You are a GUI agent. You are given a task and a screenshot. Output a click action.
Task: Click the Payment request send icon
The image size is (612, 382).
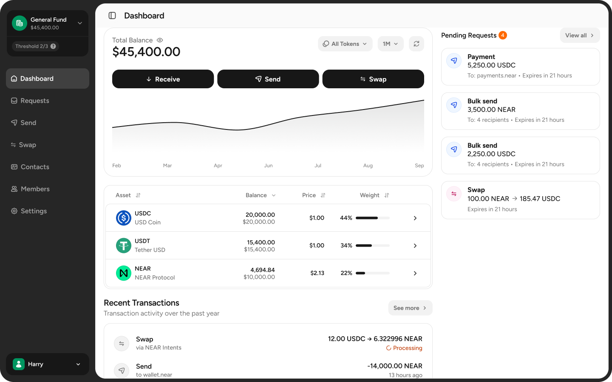pyautogui.click(x=454, y=61)
